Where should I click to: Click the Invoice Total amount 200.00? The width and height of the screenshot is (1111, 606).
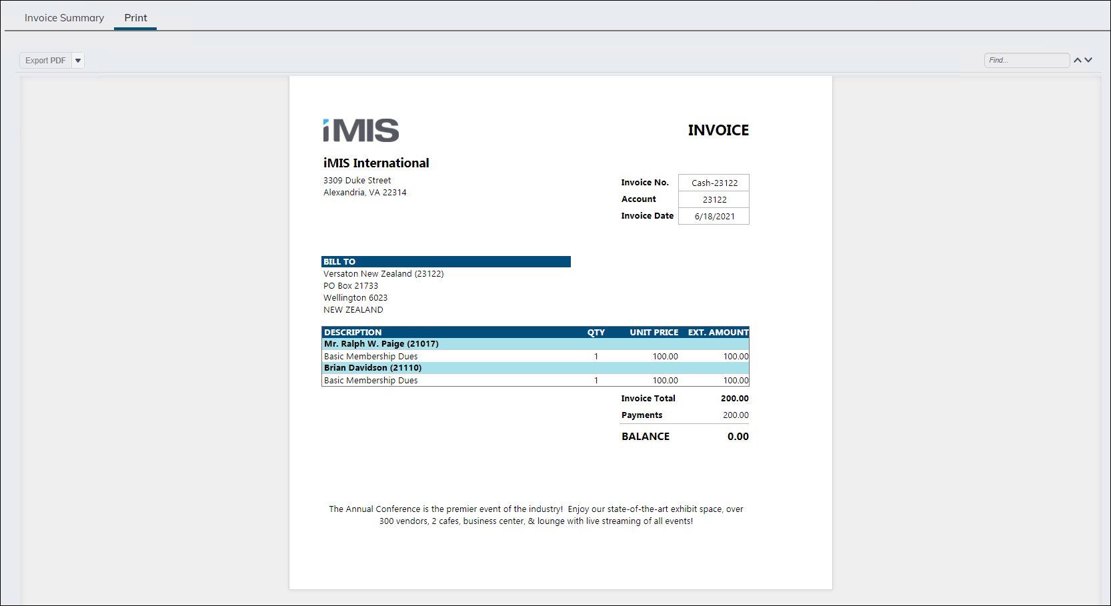tap(734, 399)
